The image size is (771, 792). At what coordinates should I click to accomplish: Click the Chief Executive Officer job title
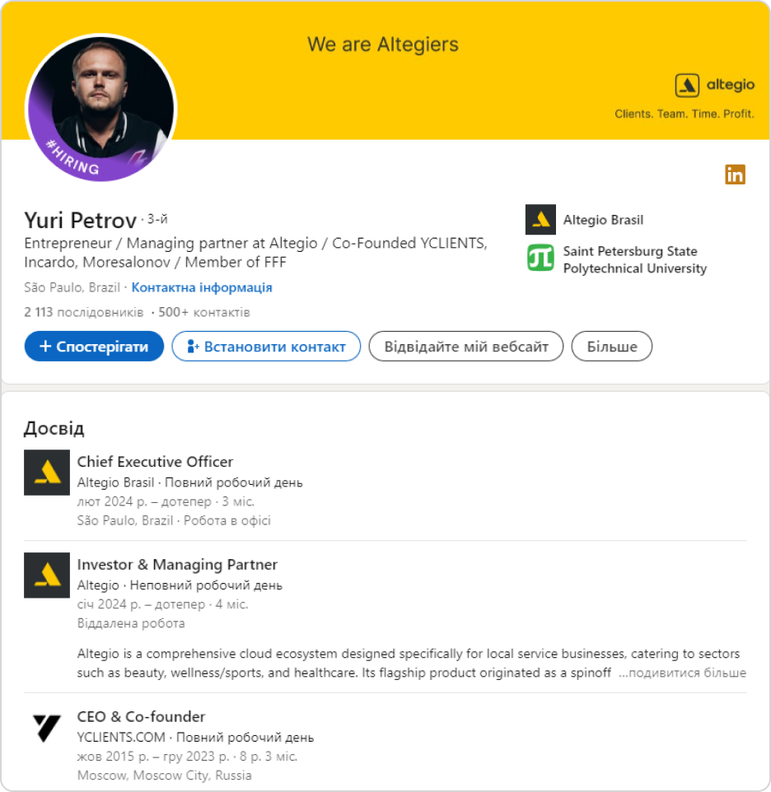point(155,462)
